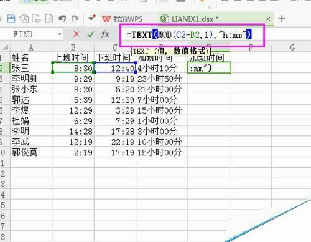Select the cell containing 杜娟

pyautogui.click(x=31, y=120)
